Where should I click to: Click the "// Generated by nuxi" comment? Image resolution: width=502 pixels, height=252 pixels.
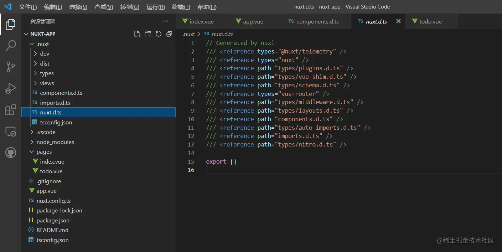tap(240, 43)
